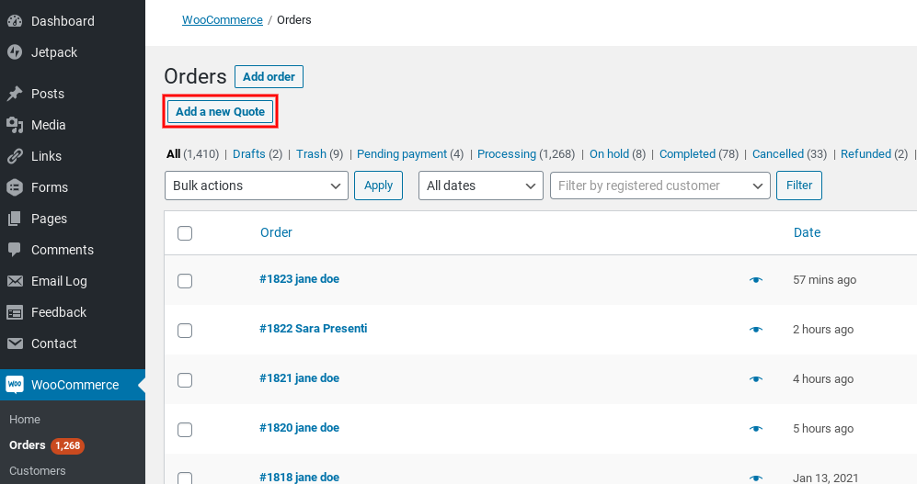Click the Contact envelope icon
This screenshot has width=917, height=484.
15,343
